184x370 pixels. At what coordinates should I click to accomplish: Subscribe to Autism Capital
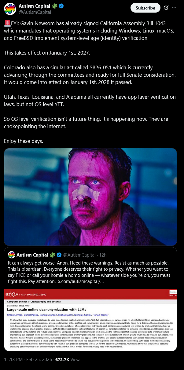(x=145, y=8)
